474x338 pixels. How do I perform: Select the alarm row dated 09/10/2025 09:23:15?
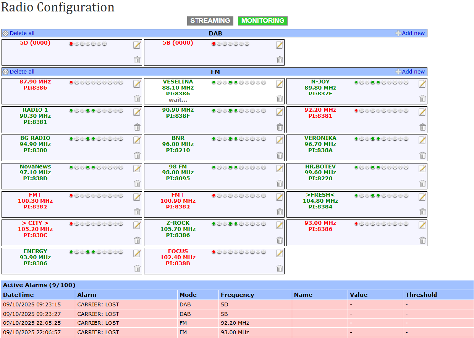(238, 304)
